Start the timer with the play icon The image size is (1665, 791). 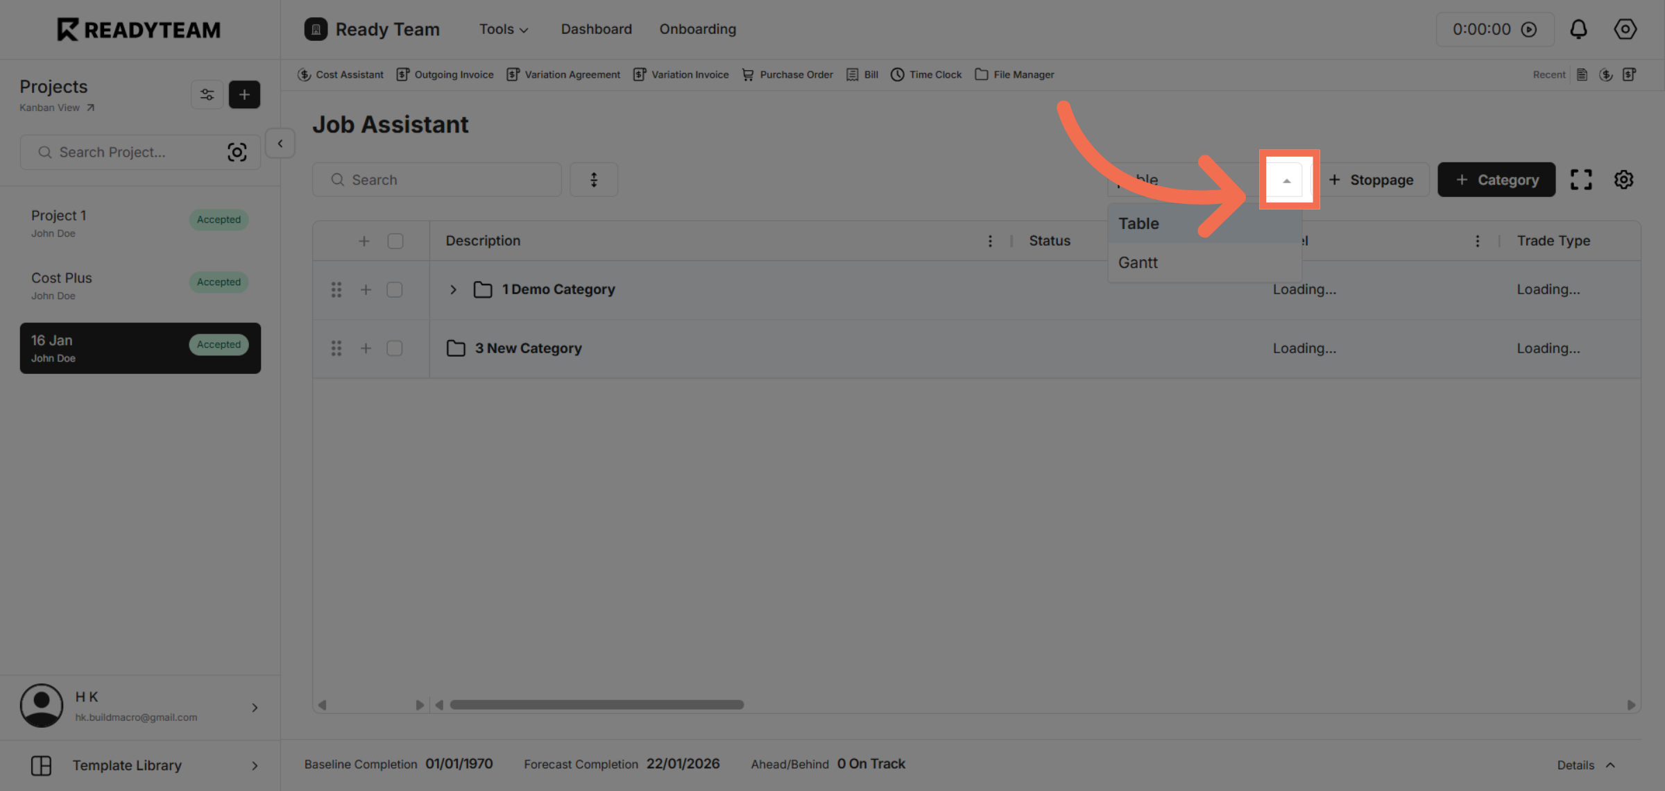(x=1530, y=29)
